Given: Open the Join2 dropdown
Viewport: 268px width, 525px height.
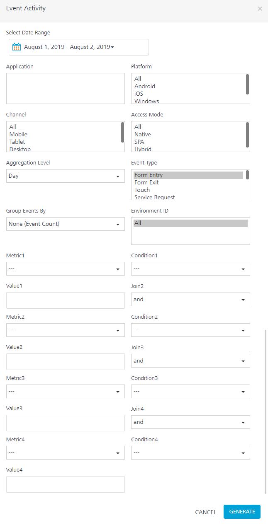Looking at the screenshot, I should click(x=190, y=299).
